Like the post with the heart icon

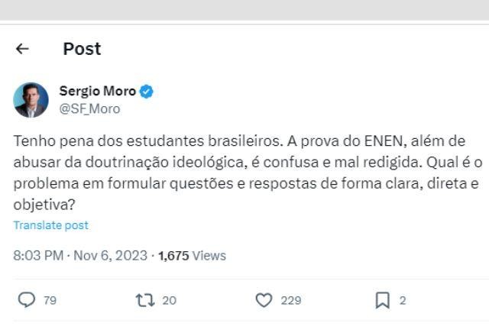click(264, 300)
